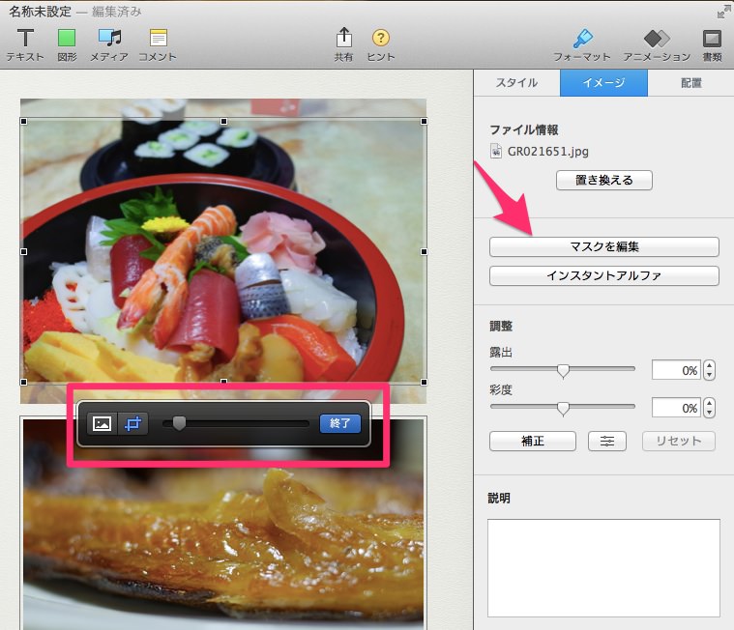Click the exposure (露出) slider handle
The image size is (734, 630).
(x=563, y=370)
